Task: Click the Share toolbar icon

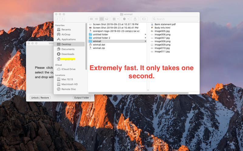Action: coord(135,19)
